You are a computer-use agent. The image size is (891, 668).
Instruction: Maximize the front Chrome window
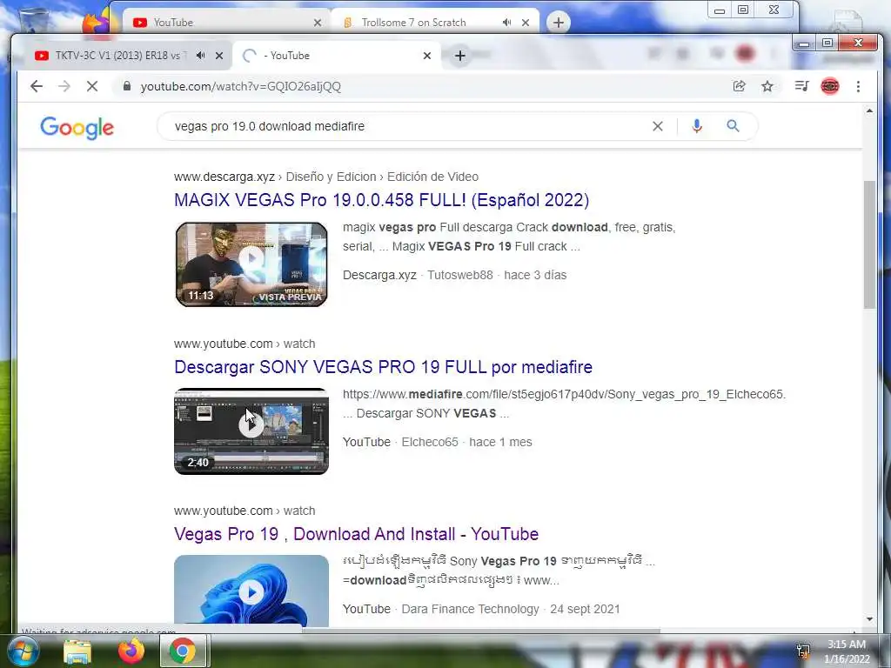coord(827,43)
